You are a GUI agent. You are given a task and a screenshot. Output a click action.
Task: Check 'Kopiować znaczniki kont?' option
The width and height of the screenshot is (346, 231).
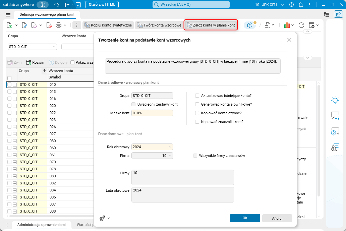pos(197,122)
